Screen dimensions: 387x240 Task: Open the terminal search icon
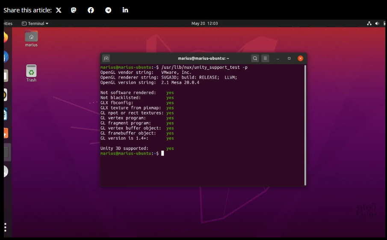255,59
